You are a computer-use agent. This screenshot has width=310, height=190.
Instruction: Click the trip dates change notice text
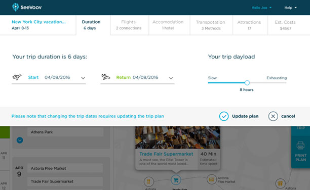88,116
